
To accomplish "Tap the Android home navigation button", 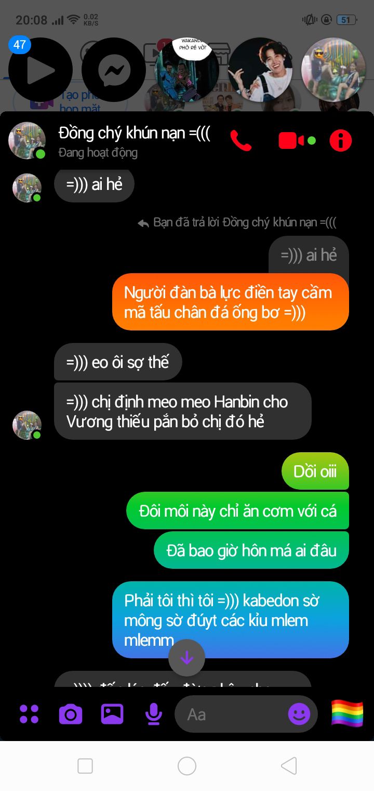I will (x=187, y=766).
